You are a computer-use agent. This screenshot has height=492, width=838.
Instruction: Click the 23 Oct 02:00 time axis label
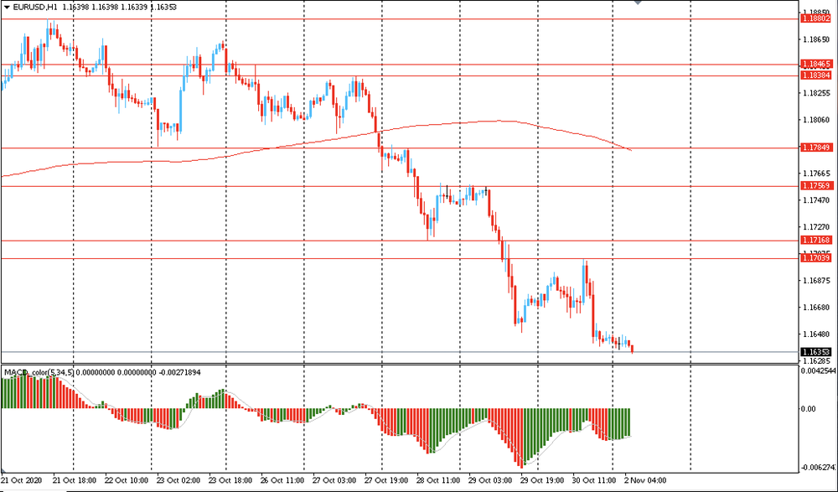click(178, 480)
